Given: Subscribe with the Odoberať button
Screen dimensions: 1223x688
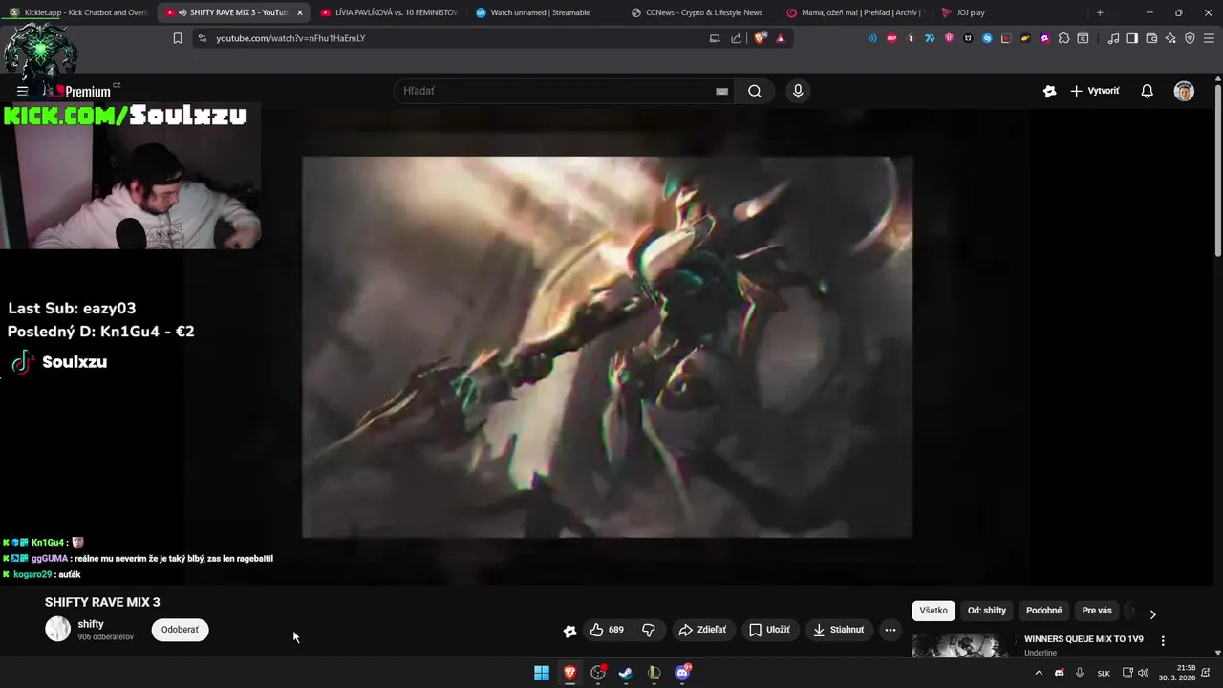Looking at the screenshot, I should tap(180, 630).
